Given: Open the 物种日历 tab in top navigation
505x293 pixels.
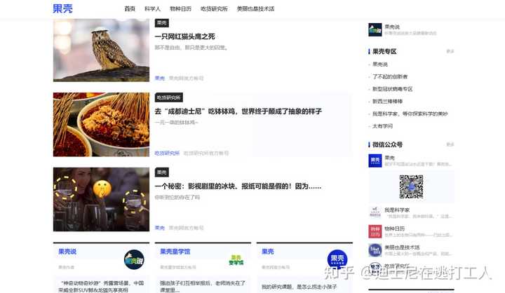Looking at the screenshot, I should pyautogui.click(x=180, y=9).
